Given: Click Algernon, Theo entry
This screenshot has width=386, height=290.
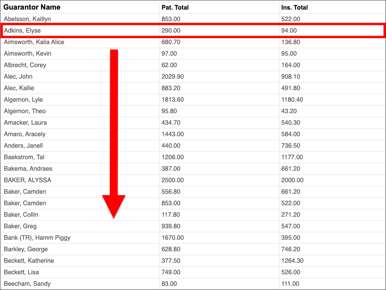Looking at the screenshot, I should click(x=25, y=111).
